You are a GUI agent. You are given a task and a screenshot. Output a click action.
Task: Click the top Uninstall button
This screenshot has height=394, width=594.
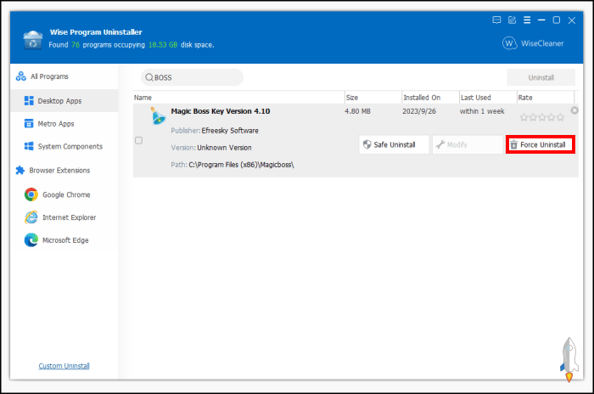541,77
